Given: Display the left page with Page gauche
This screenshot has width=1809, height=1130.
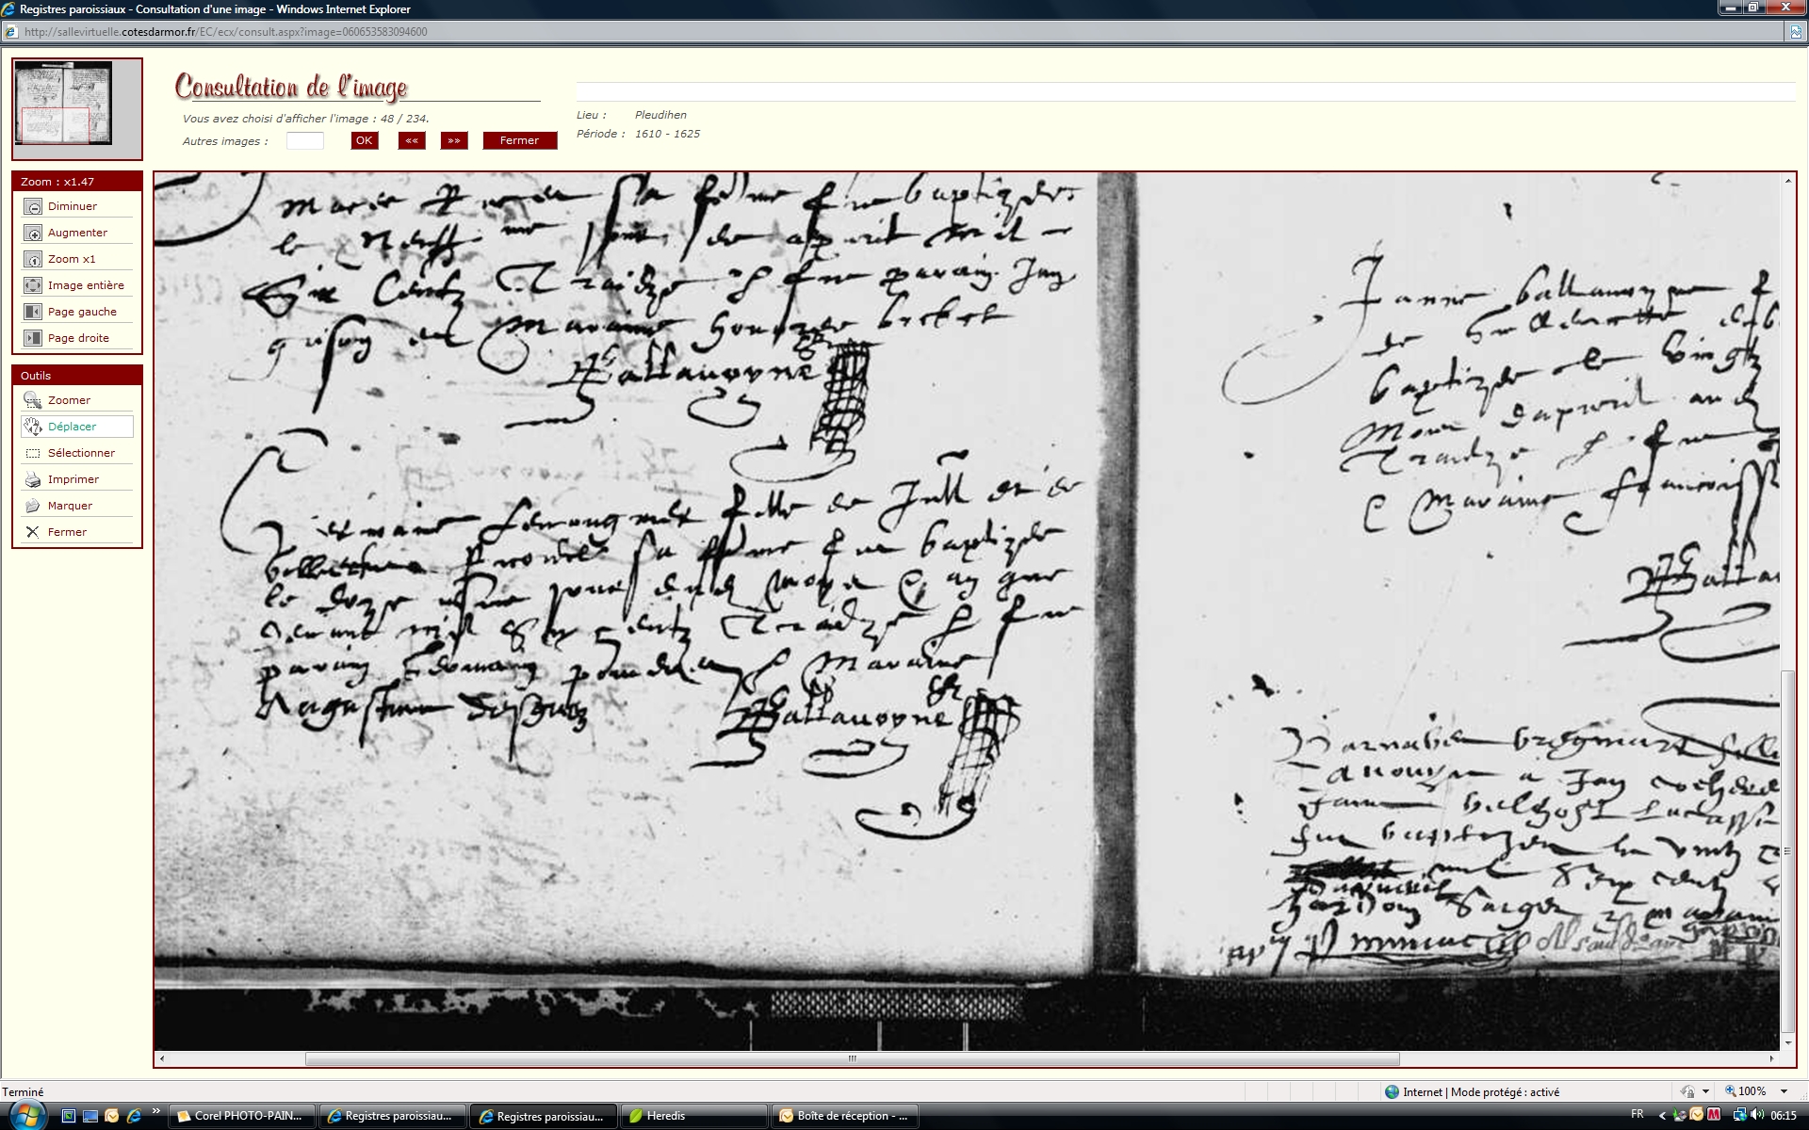Looking at the screenshot, I should pos(33,313).
